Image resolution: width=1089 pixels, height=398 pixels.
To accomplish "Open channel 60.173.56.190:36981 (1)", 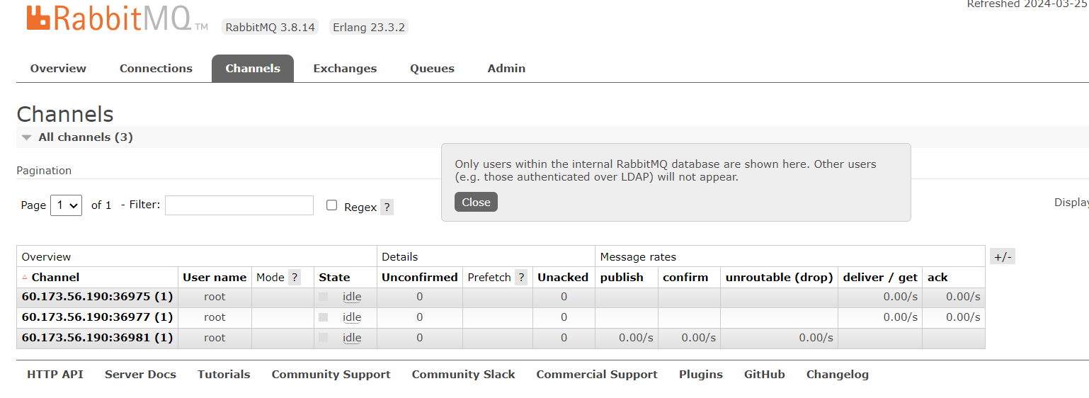I will point(97,338).
